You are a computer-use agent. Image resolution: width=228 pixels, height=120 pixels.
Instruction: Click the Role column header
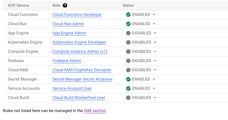[x=56, y=5]
